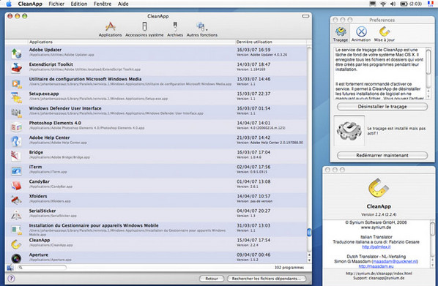Open the palmlex.it link
This screenshot has width=438, height=286.
376,247
